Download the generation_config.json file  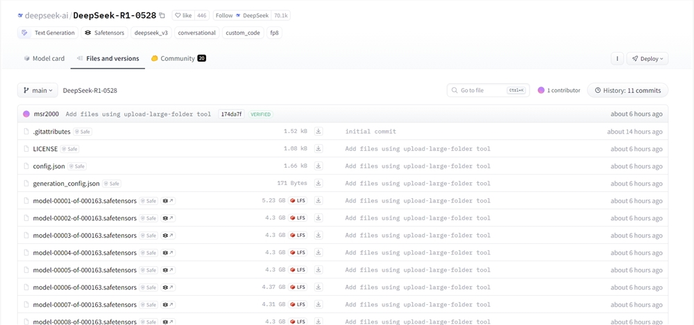tap(319, 184)
